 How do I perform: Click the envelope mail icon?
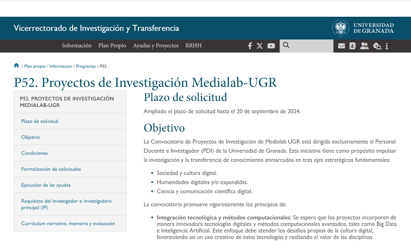(x=341, y=46)
